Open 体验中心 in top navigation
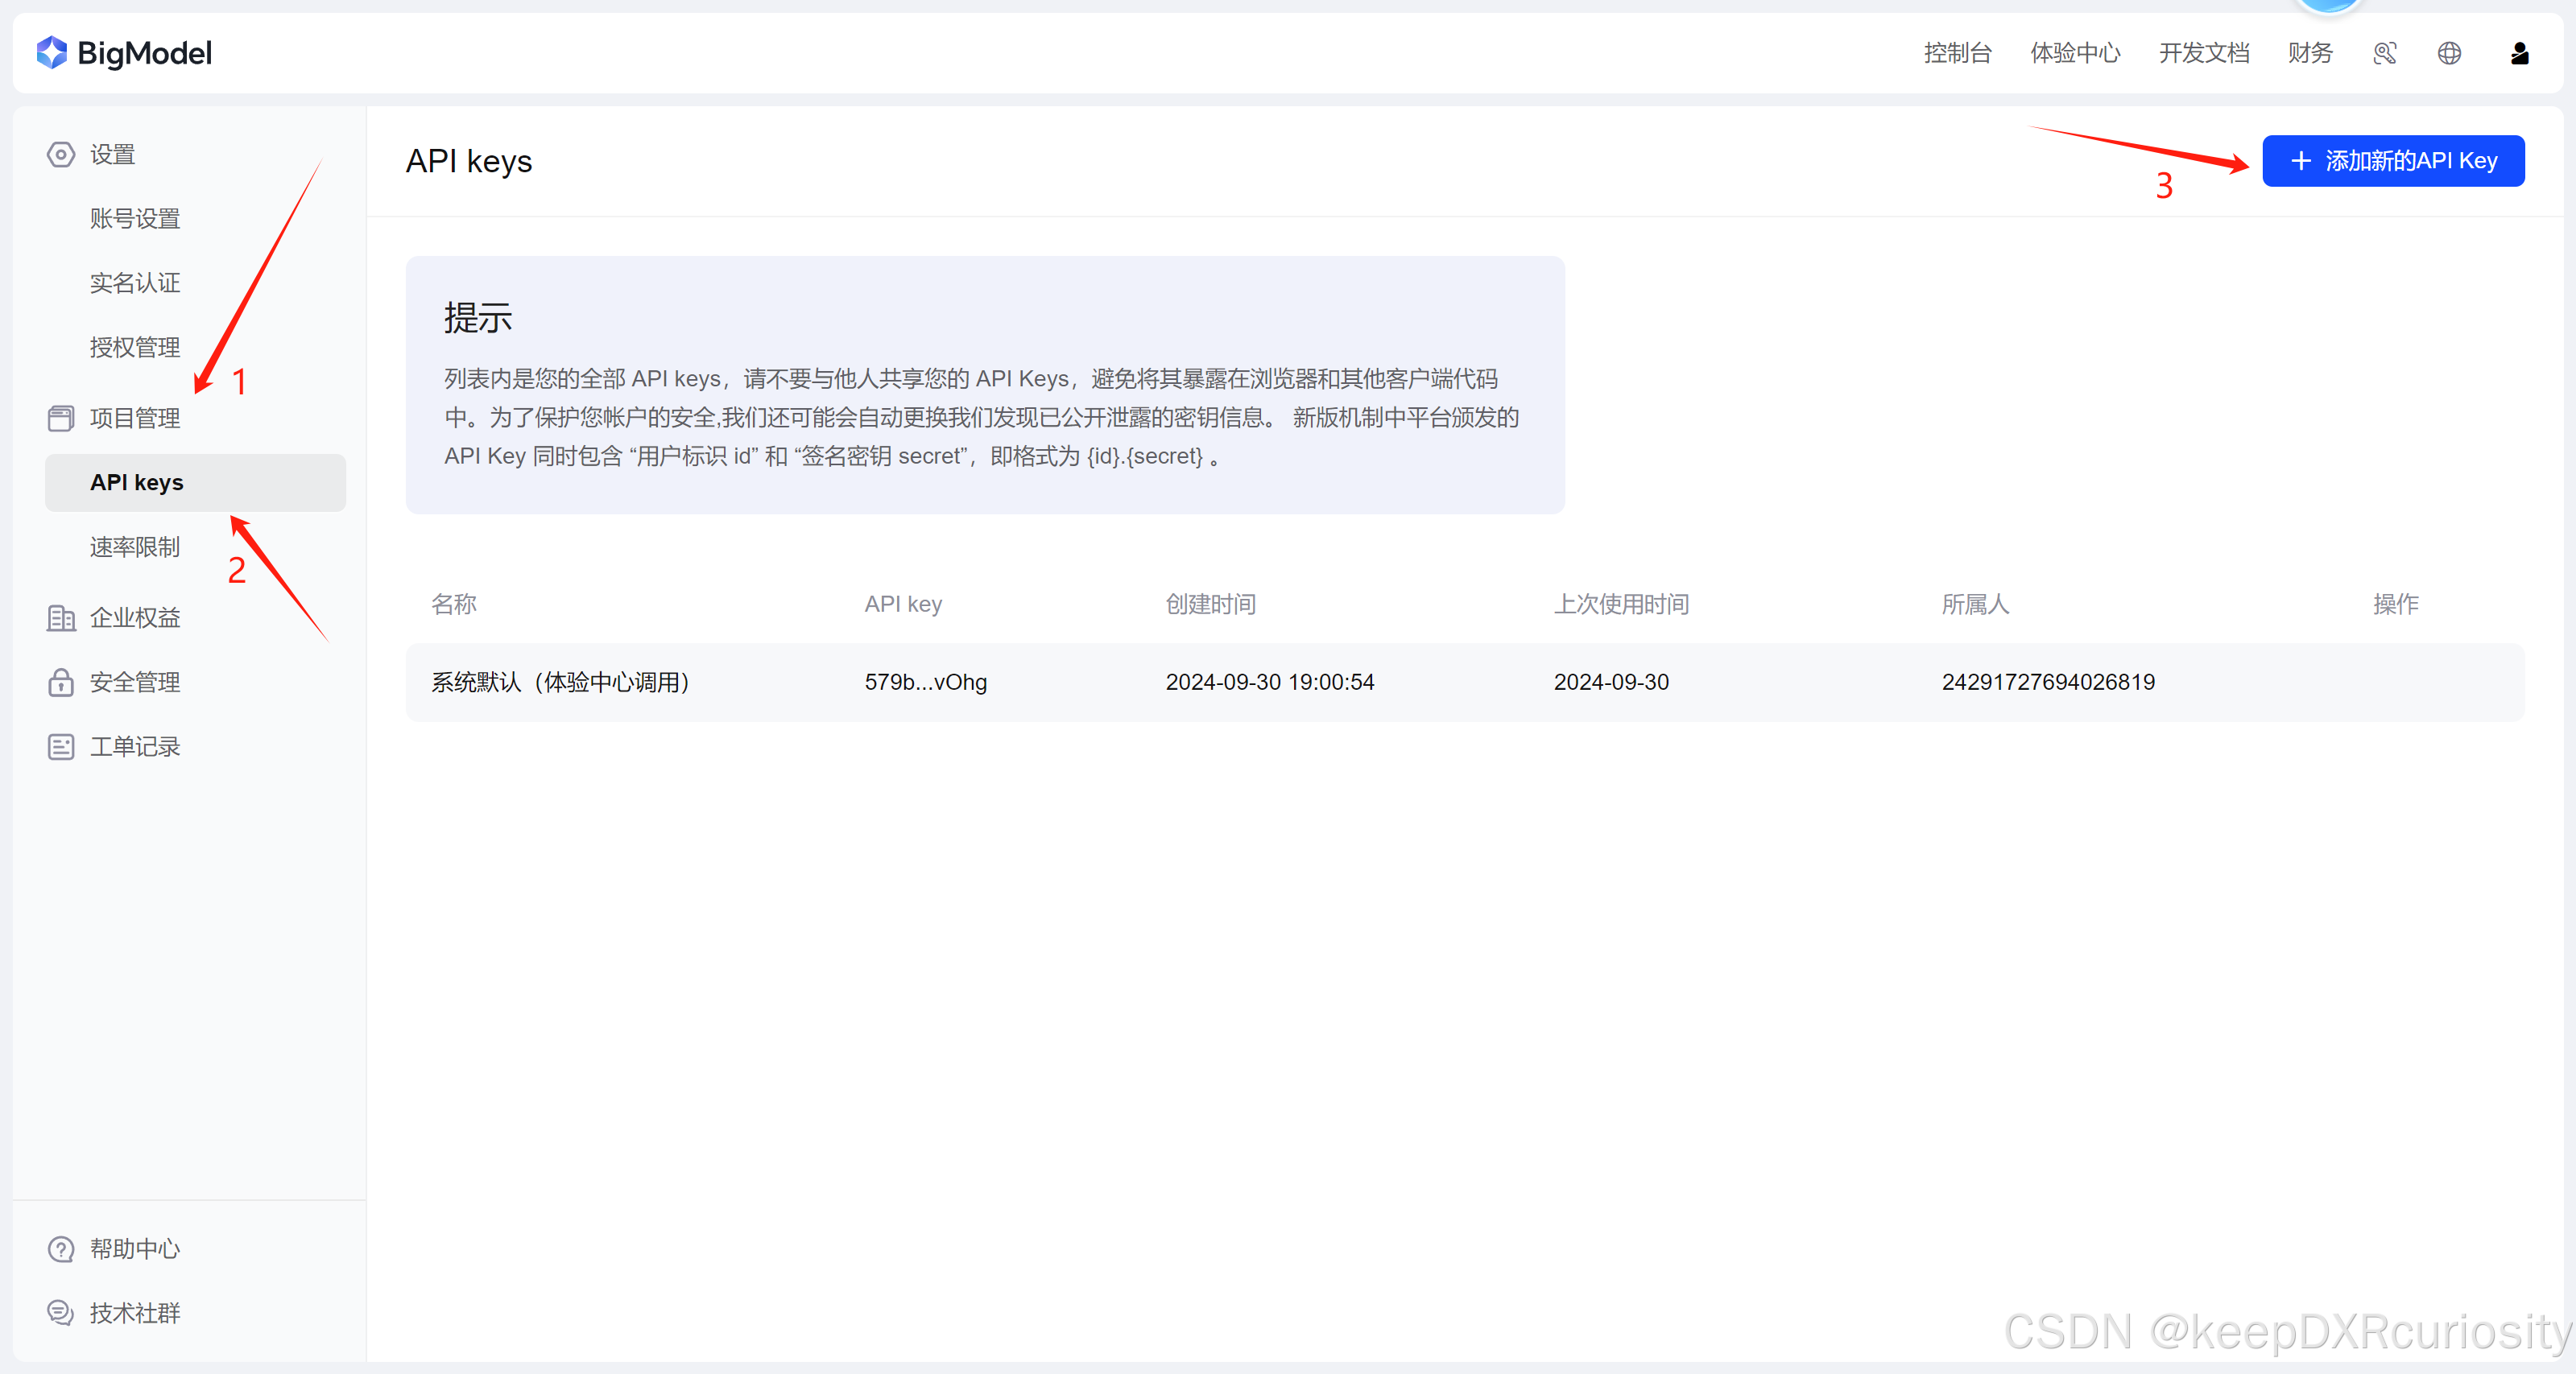The height and width of the screenshot is (1374, 2576). (2075, 53)
